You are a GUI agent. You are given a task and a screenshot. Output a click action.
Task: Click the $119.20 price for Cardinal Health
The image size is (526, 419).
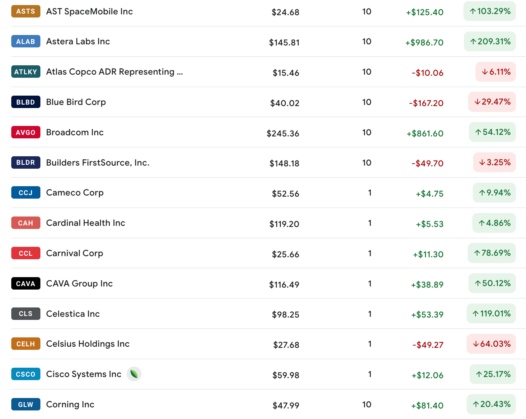point(284,224)
